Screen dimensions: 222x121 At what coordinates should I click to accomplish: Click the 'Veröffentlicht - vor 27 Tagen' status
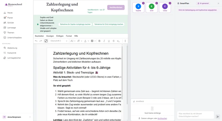click(x=96, y=11)
